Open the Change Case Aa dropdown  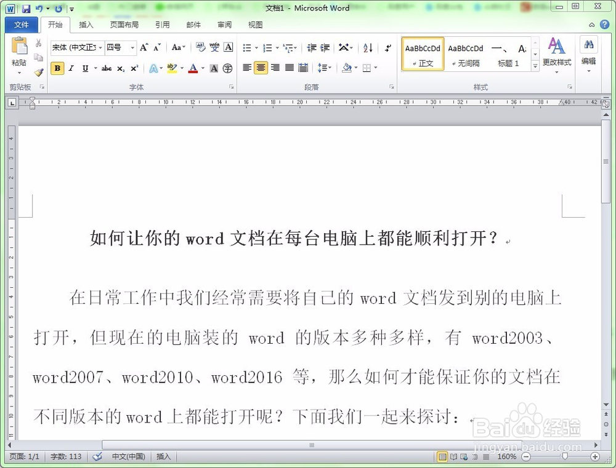click(x=179, y=47)
